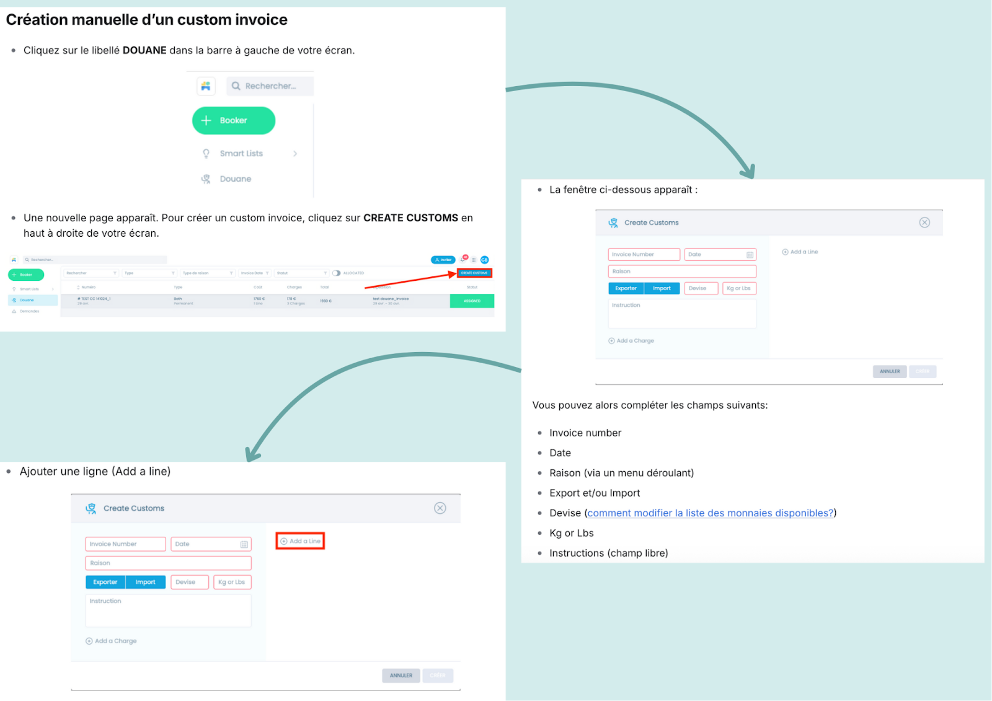Screen dimensions: 992x701
Task: Open the Statut filter dropdown
Action: tap(301, 273)
